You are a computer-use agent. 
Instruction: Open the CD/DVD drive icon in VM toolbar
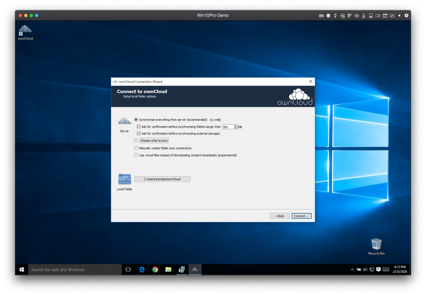[x=342, y=16]
